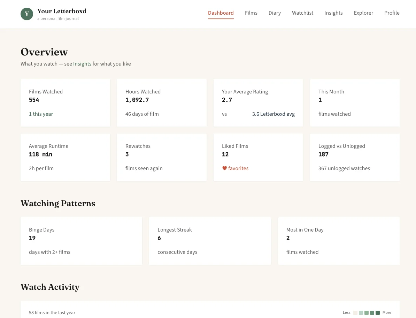Image resolution: width=416 pixels, height=318 pixels.
Task: Open the Profile page
Action: click(x=392, y=13)
